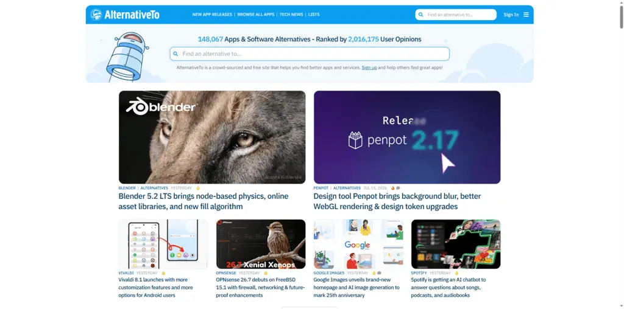624x309 pixels.
Task: Click the BLENDER tag label
Action: 127,189
